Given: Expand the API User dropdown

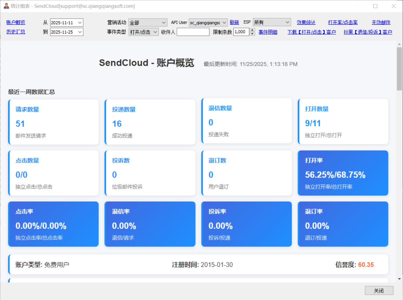Looking at the screenshot, I should point(224,23).
